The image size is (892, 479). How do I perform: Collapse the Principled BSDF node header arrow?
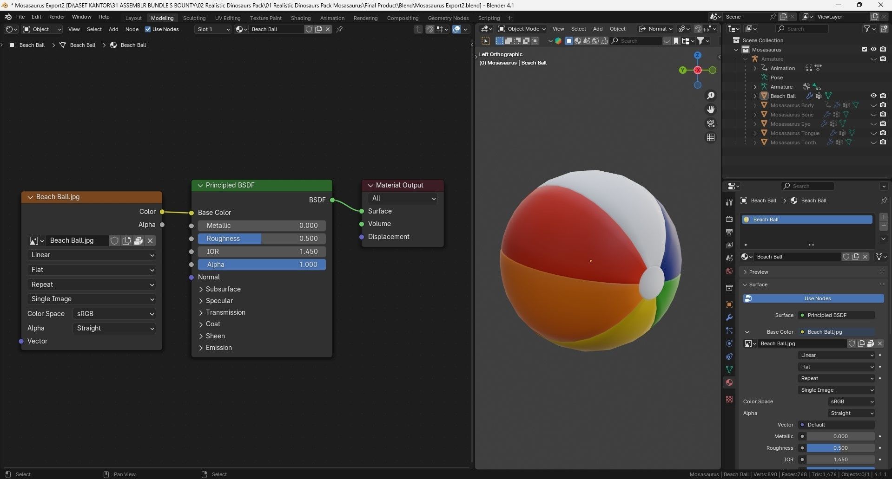(200, 185)
